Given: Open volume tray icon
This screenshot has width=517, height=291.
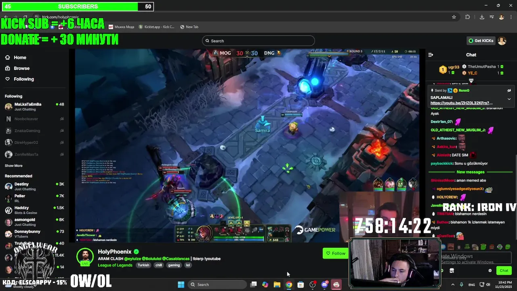Looking at the screenshot, I should [x=488, y=285].
